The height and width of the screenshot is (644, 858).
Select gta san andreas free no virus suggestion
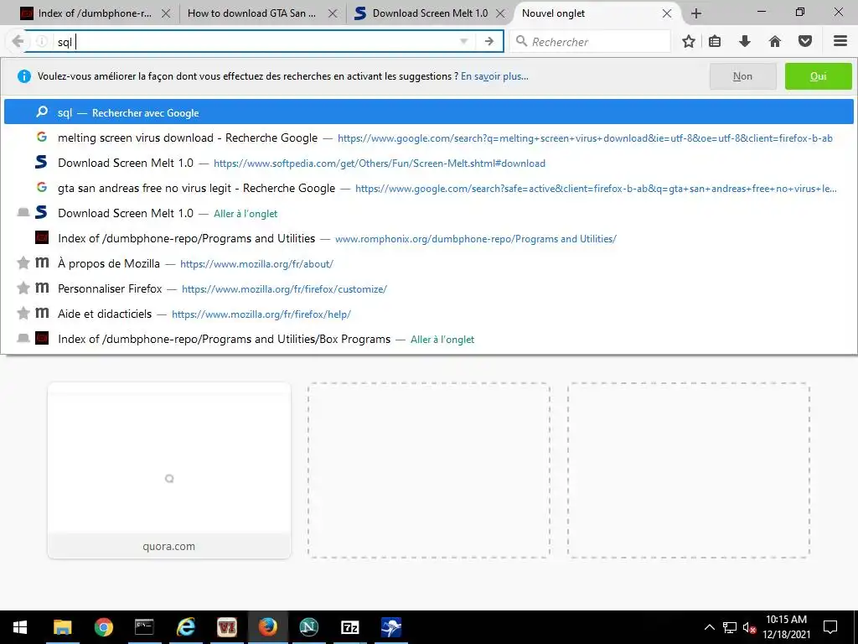pos(428,188)
